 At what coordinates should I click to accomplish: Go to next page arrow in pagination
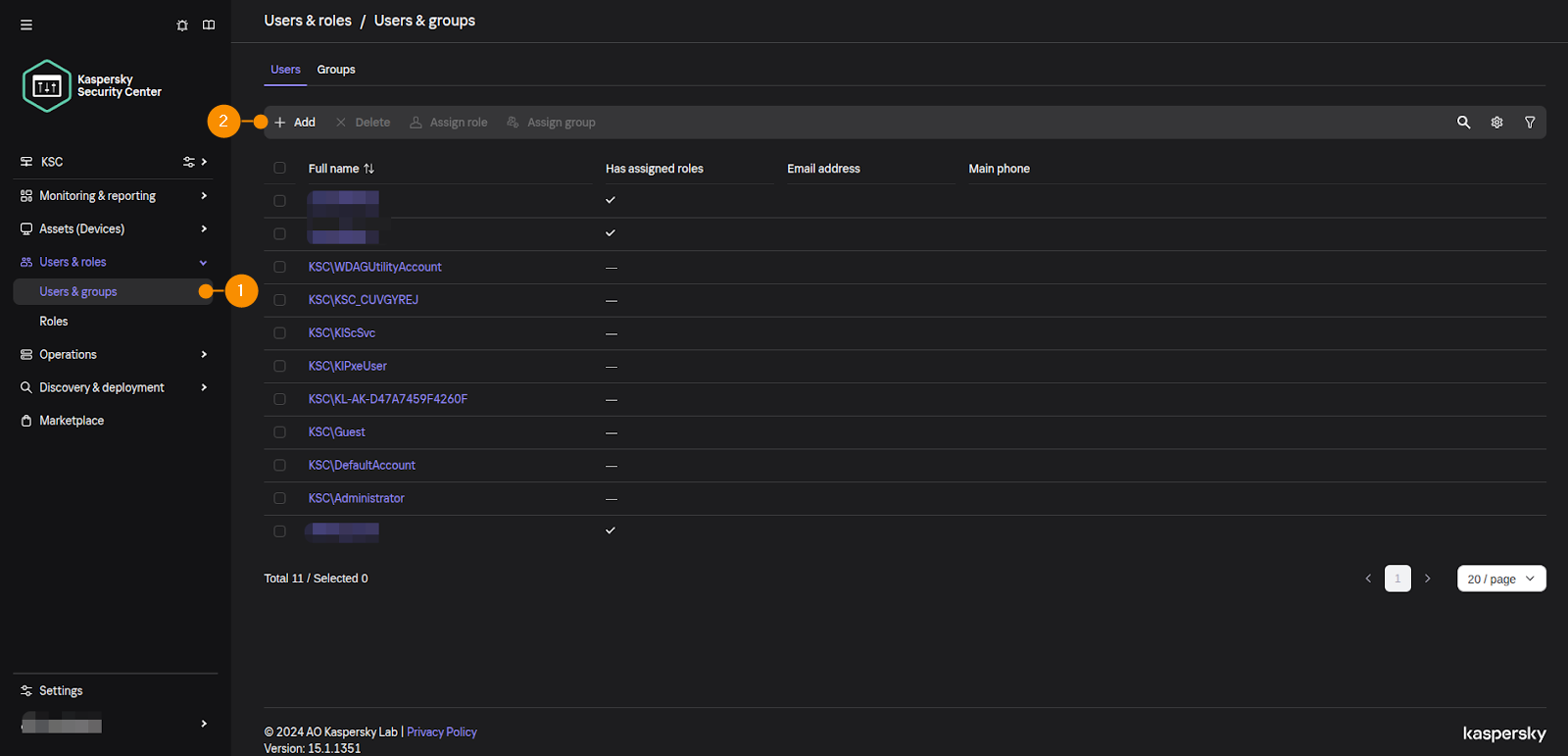[x=1427, y=579]
